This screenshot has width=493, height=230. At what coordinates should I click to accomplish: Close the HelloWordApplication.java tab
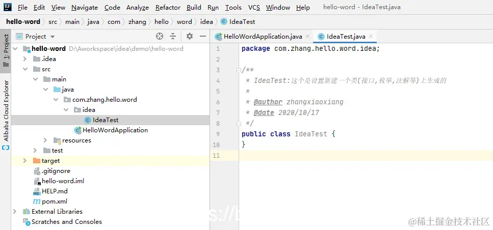[x=307, y=37]
